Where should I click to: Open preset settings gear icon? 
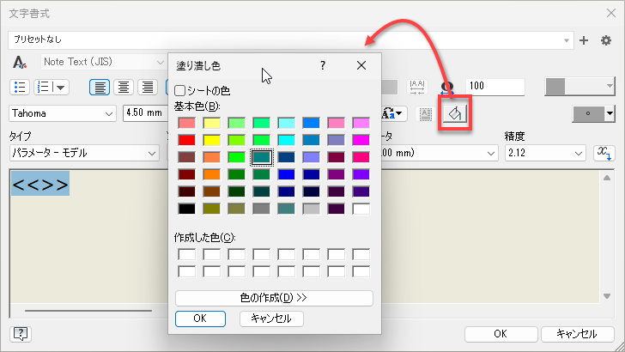(606, 39)
